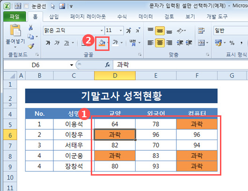Click the Cut scissors icon
Viewport: 248px width, 191px height.
(31, 28)
